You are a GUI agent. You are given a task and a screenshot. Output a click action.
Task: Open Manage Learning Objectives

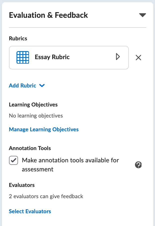[x=44, y=129]
